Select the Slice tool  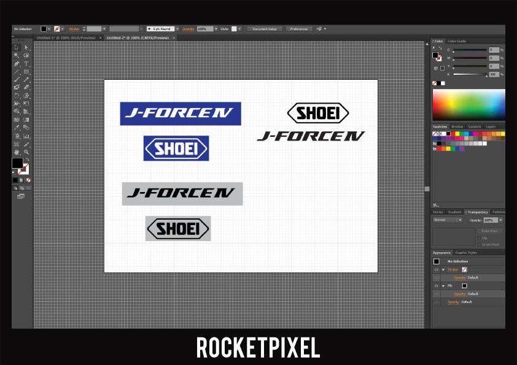[x=26, y=144]
